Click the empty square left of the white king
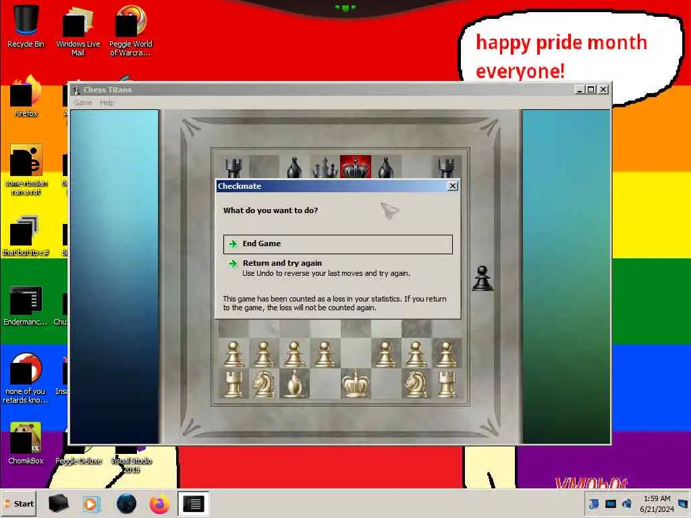 coord(325,384)
